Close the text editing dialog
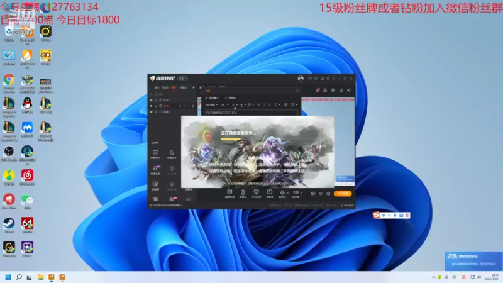Image resolution: width=503 pixels, height=283 pixels. click(297, 91)
